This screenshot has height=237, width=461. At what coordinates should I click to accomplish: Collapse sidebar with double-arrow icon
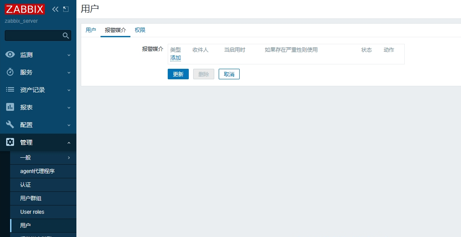click(x=55, y=9)
